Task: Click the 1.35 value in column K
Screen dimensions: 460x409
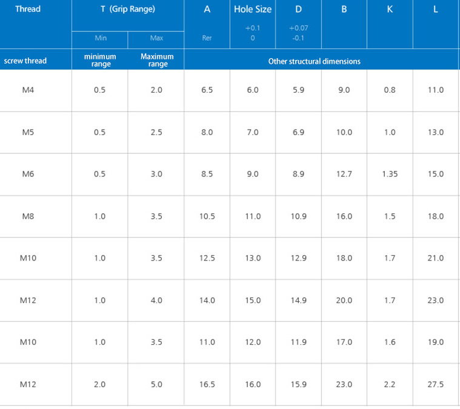Action: point(390,174)
